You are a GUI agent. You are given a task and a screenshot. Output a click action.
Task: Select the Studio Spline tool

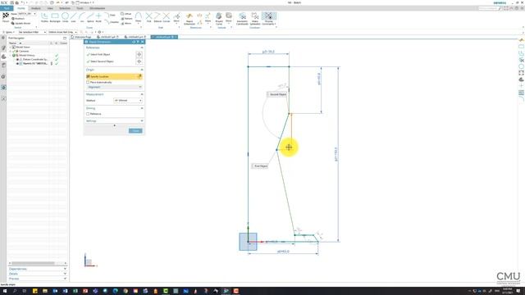[x=90, y=17]
